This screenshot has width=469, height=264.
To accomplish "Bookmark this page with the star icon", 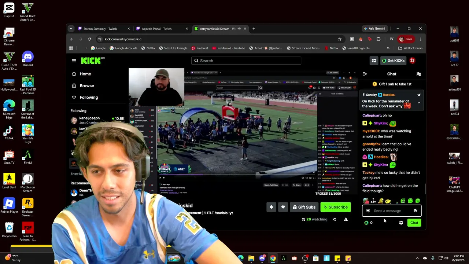I will click(x=340, y=39).
